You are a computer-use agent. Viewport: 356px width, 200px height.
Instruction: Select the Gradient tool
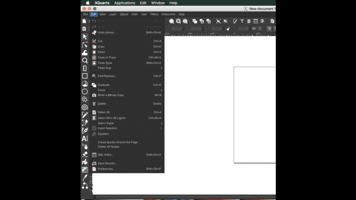coord(85,170)
